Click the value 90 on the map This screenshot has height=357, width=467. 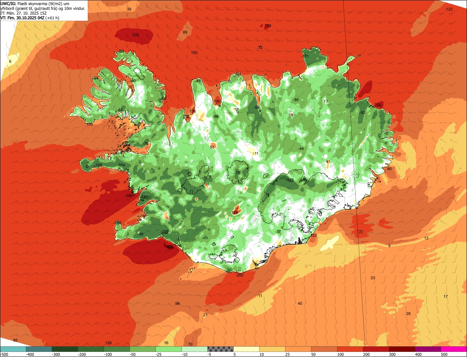(389, 169)
